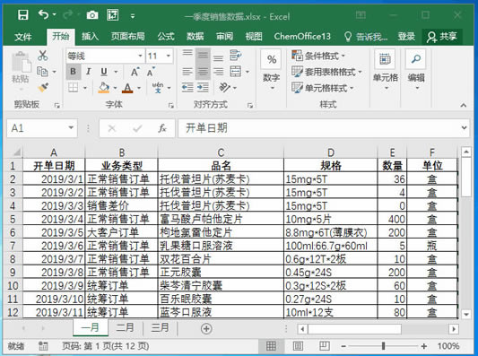Click the Wrap Text icon

(236, 55)
